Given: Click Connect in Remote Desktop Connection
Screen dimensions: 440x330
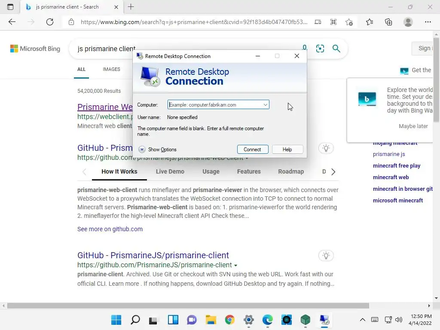Looking at the screenshot, I should tap(253, 150).
